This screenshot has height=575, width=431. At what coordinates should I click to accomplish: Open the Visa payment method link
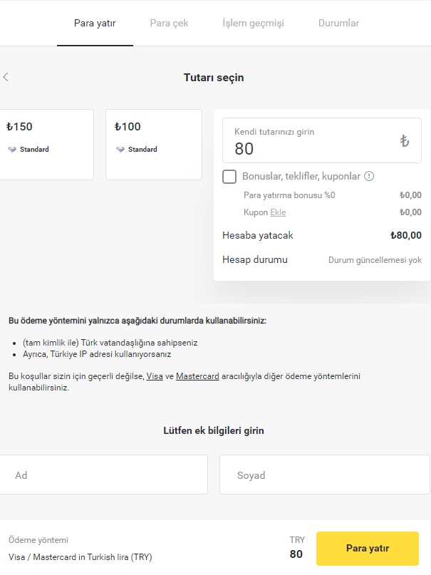pos(155,376)
